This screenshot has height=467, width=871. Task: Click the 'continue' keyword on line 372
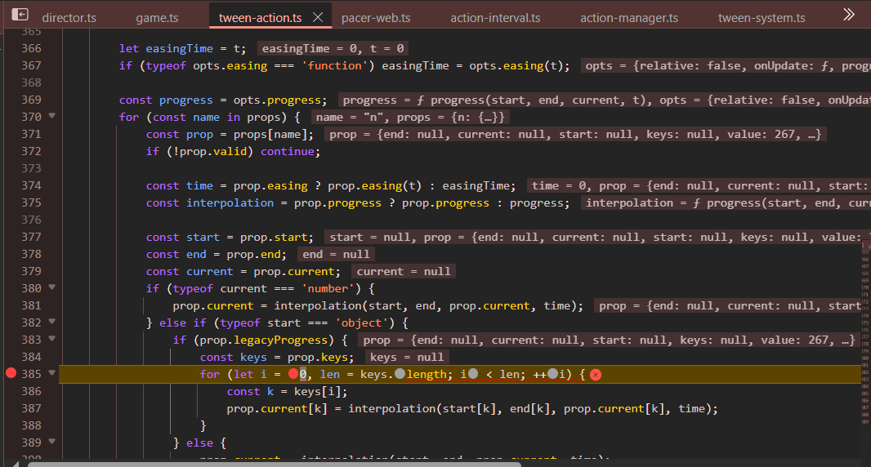click(x=287, y=151)
